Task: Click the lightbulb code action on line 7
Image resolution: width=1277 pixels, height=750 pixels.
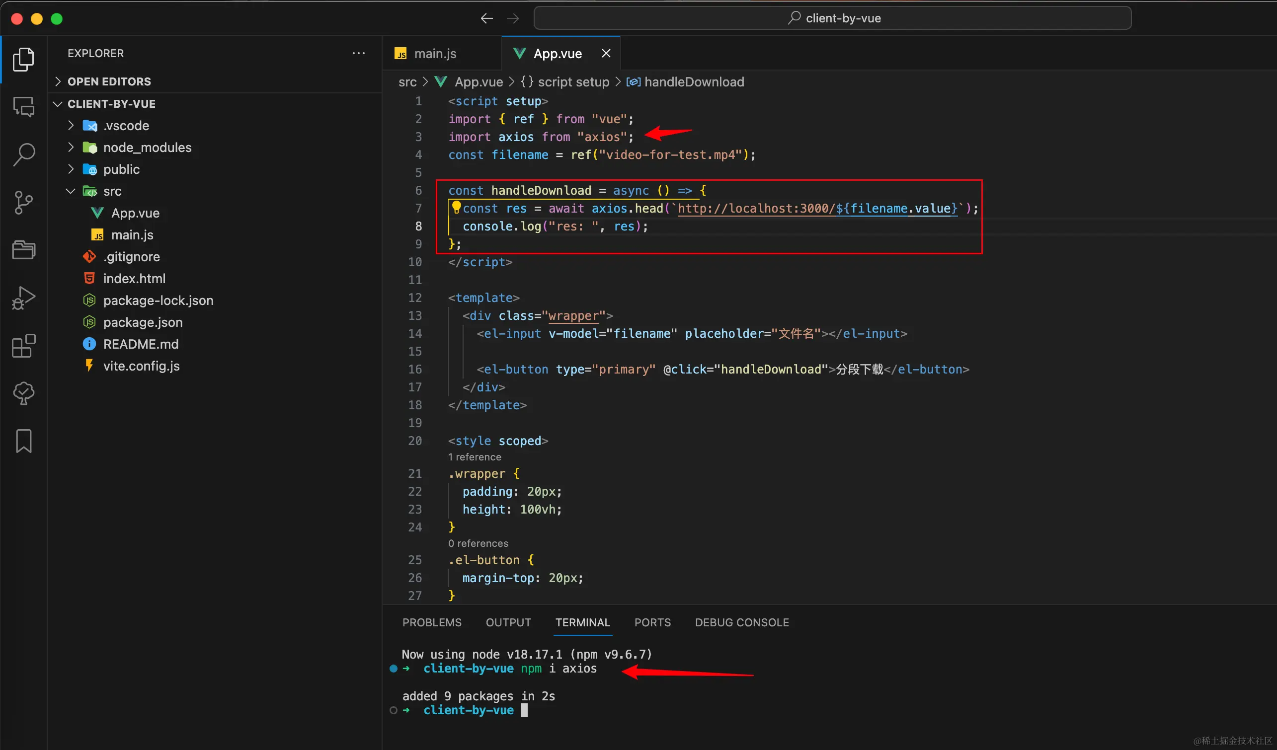Action: tap(456, 207)
